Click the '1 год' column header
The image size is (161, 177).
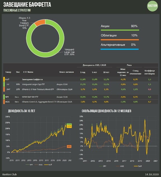[x=83, y=72]
